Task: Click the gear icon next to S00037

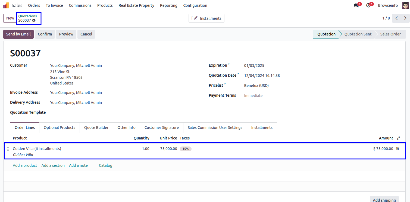Action: pyautogui.click(x=34, y=20)
